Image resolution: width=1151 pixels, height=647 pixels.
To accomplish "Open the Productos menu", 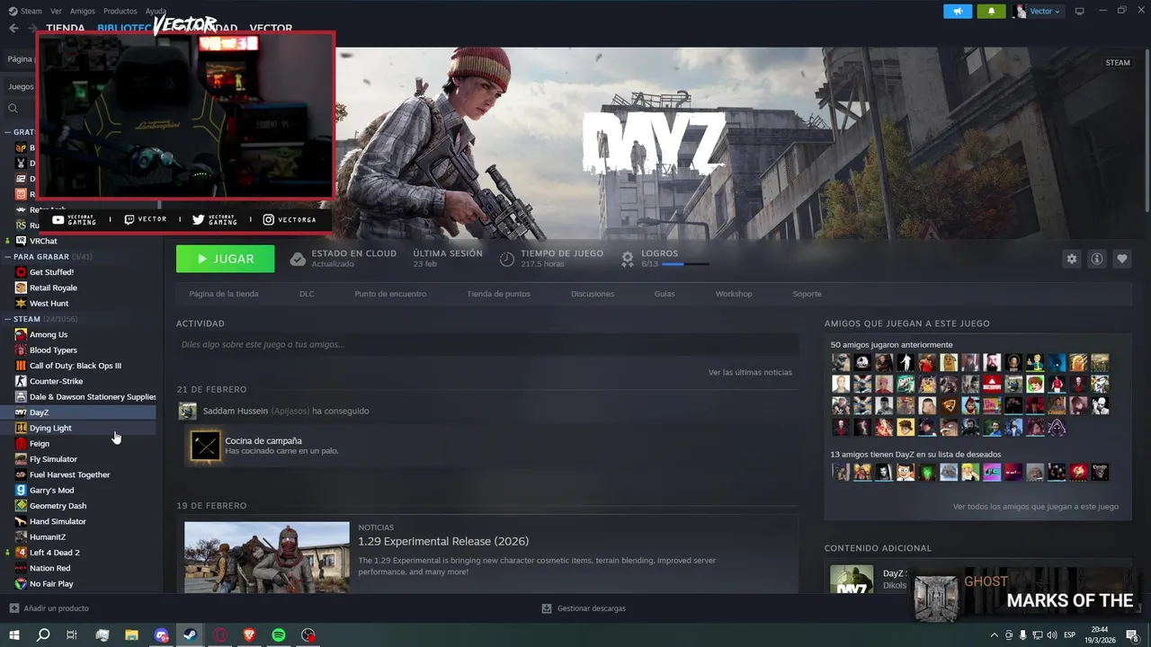I will tap(120, 12).
